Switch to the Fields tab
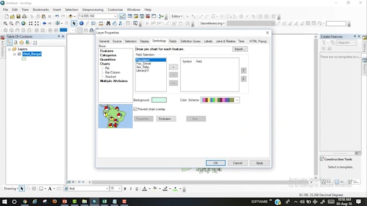 173,41
